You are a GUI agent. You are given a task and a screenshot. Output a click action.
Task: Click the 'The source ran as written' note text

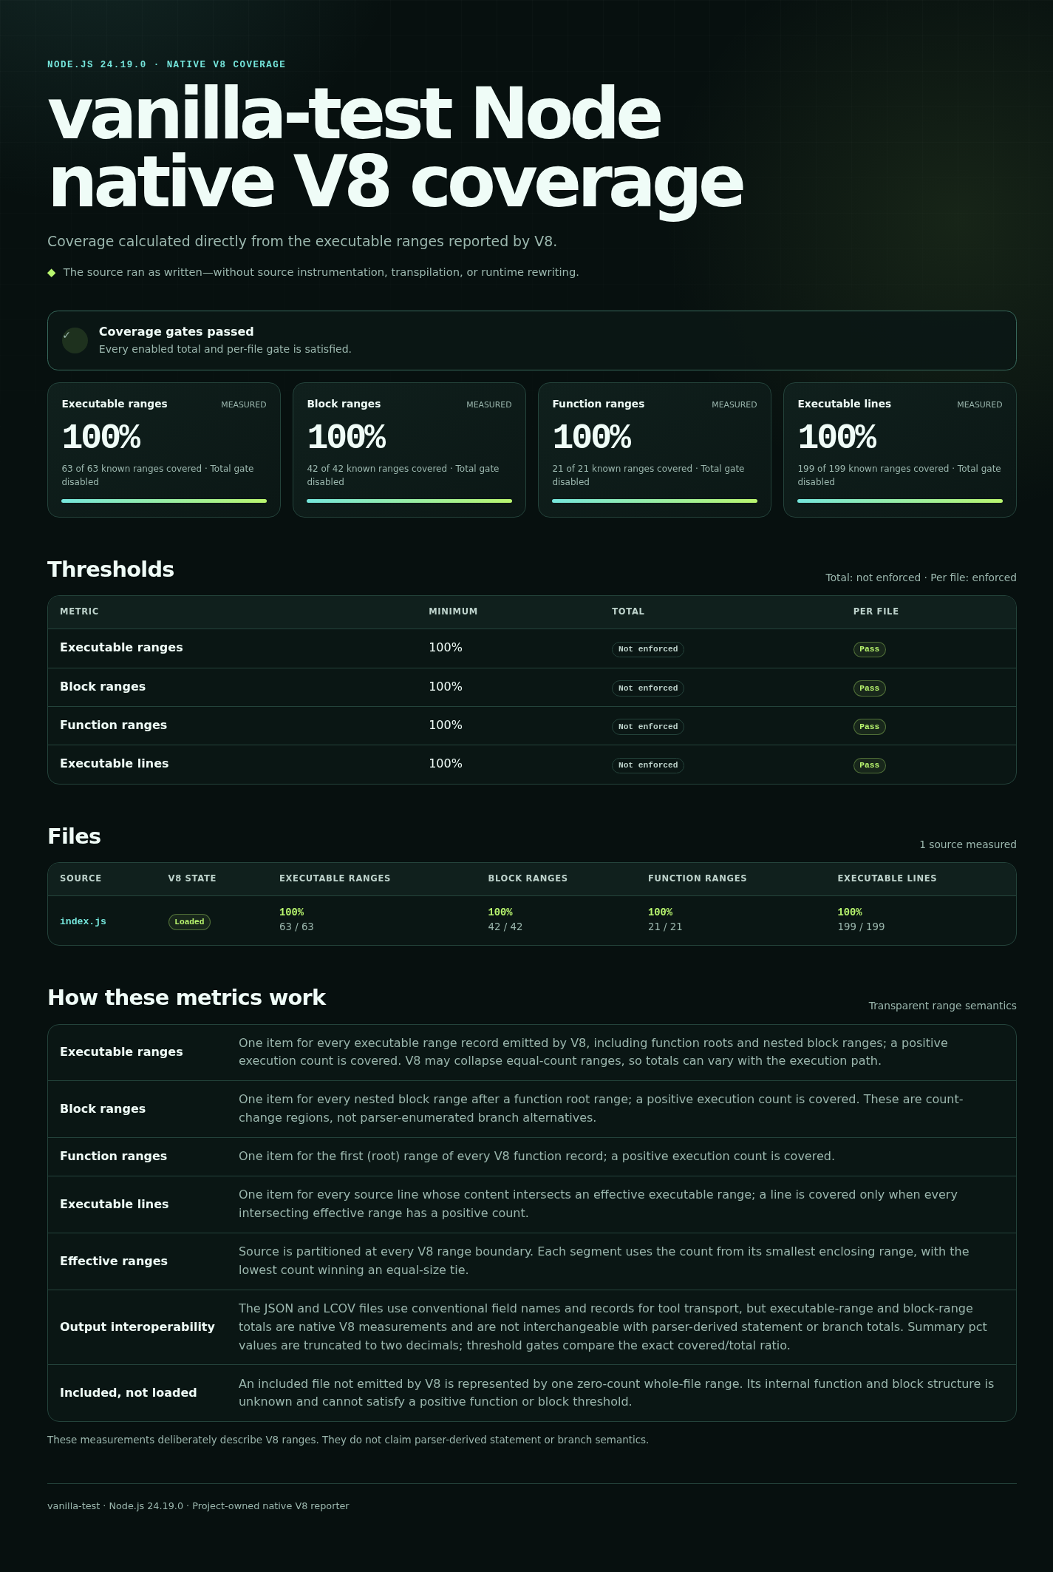(321, 273)
